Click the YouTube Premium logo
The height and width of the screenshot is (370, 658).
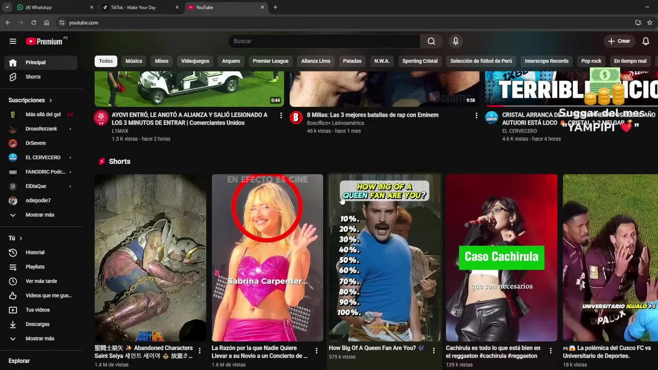click(x=45, y=41)
